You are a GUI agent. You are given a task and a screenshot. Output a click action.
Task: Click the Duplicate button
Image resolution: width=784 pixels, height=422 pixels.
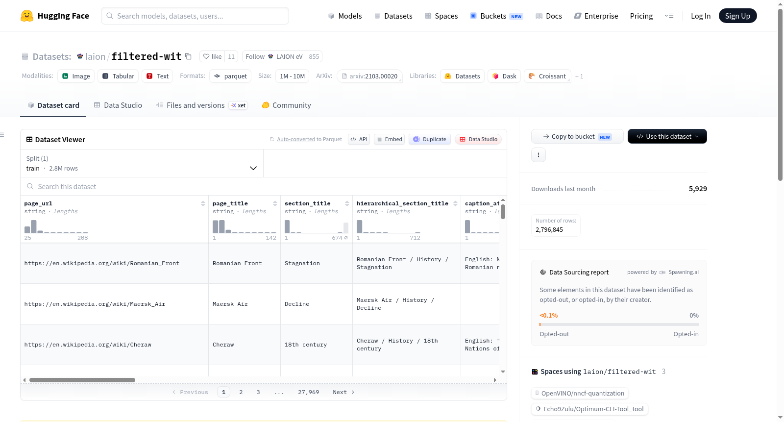[x=430, y=139]
